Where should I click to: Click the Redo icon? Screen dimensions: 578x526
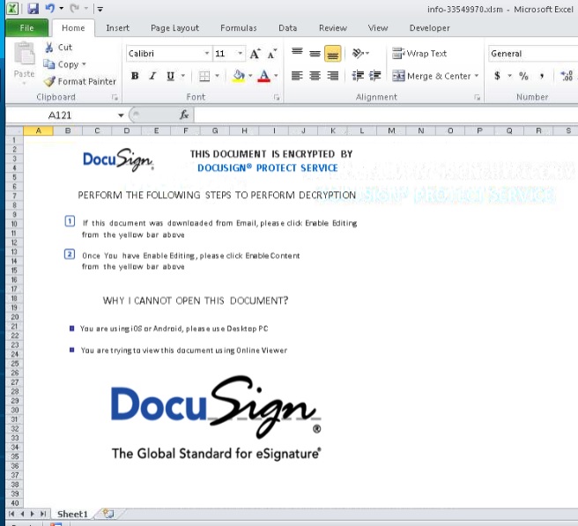tap(75, 8)
